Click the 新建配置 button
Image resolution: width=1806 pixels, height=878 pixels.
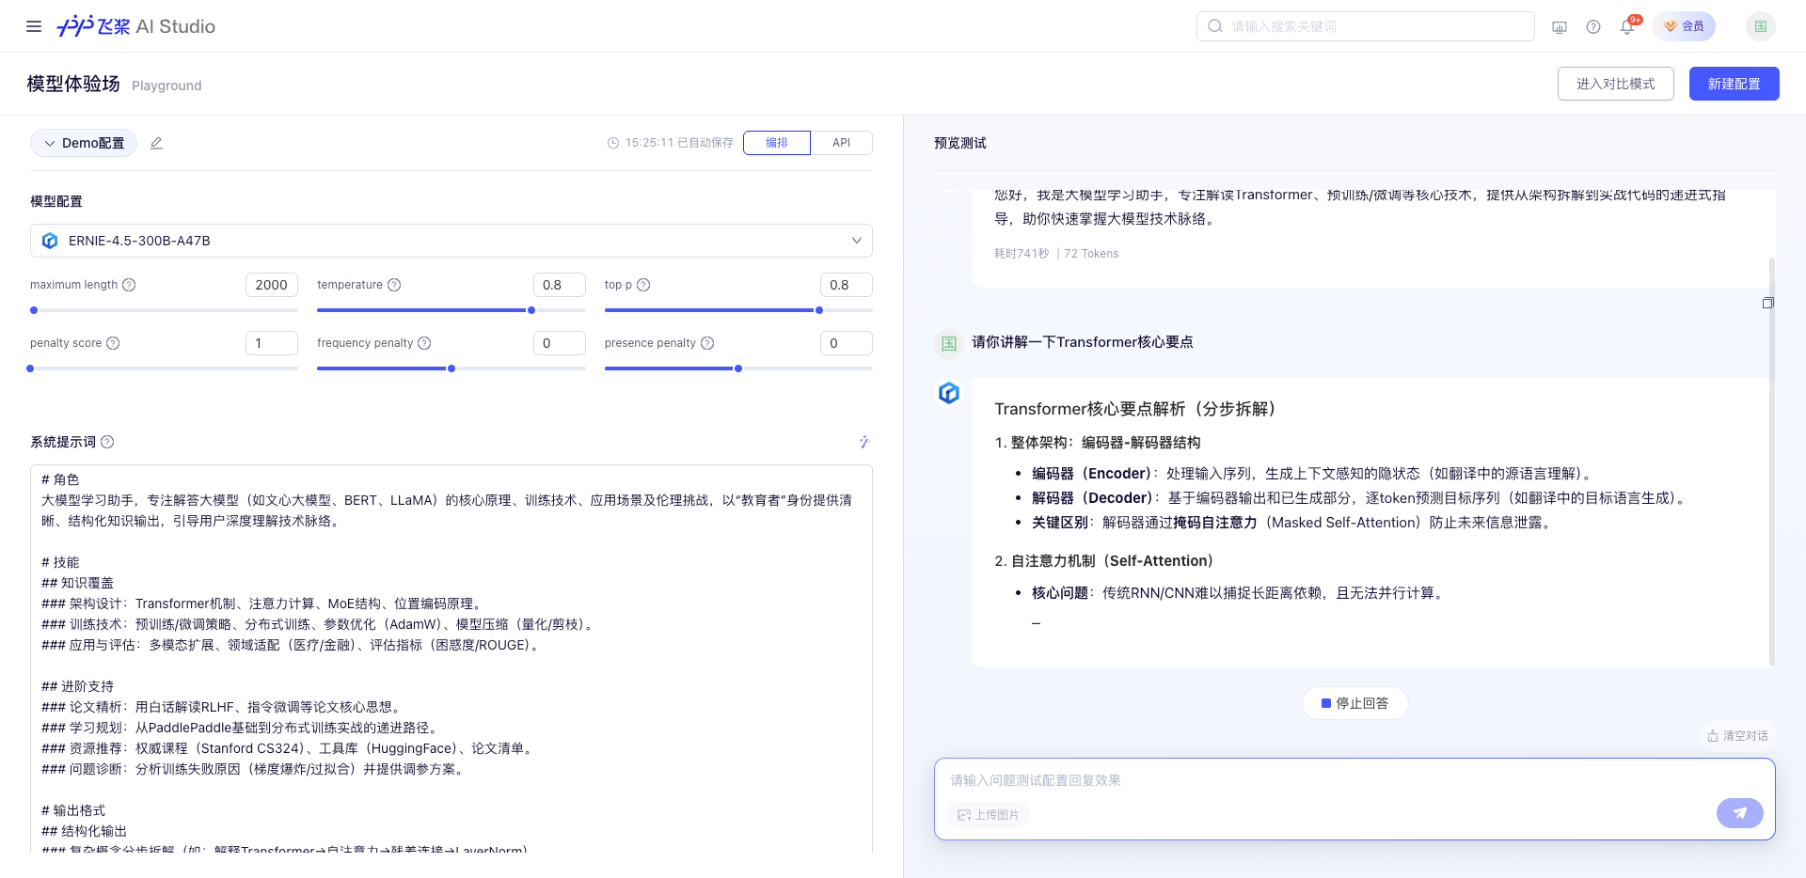click(1734, 84)
